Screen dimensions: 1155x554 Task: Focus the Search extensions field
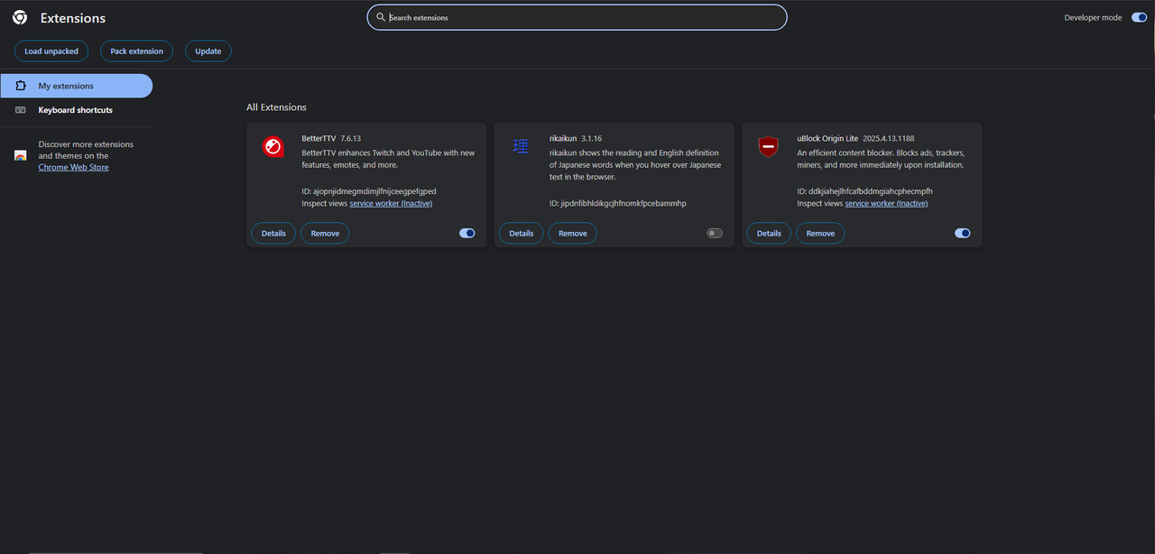click(577, 17)
